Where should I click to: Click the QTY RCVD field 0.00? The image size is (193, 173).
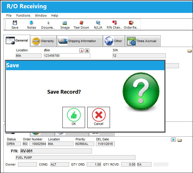click(128, 164)
